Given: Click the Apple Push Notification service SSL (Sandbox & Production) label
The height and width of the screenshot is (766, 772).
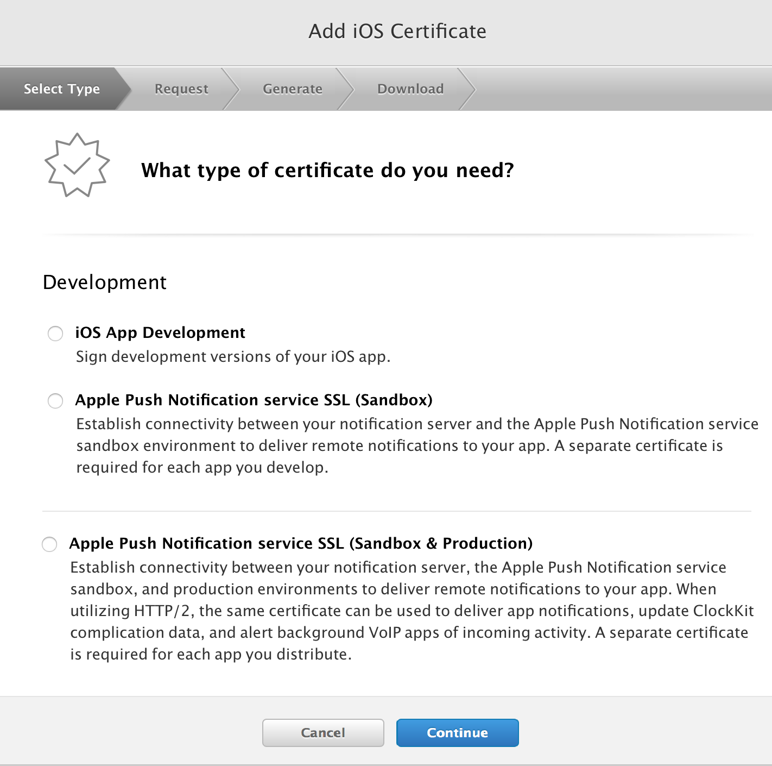Looking at the screenshot, I should (301, 543).
